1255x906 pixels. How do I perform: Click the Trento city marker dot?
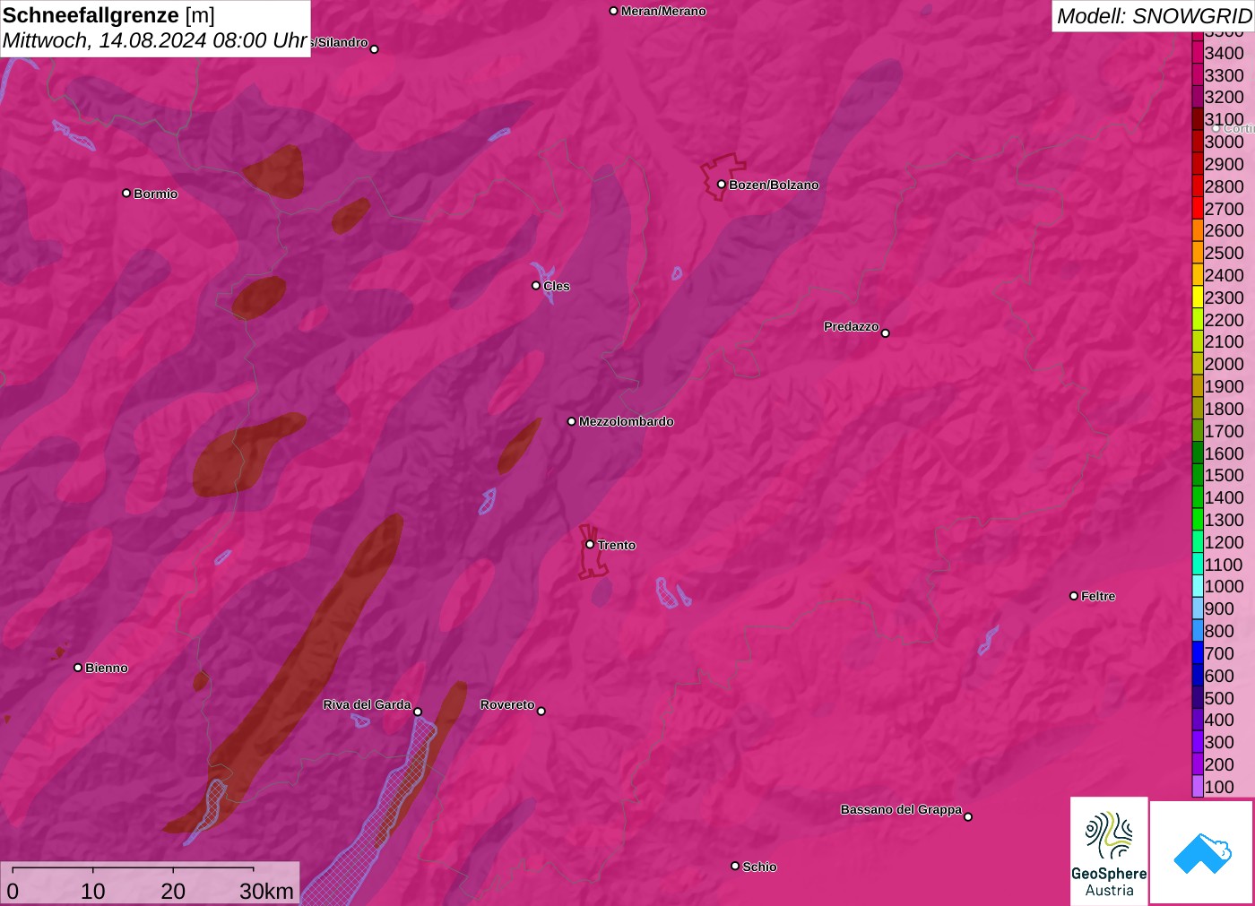point(590,544)
